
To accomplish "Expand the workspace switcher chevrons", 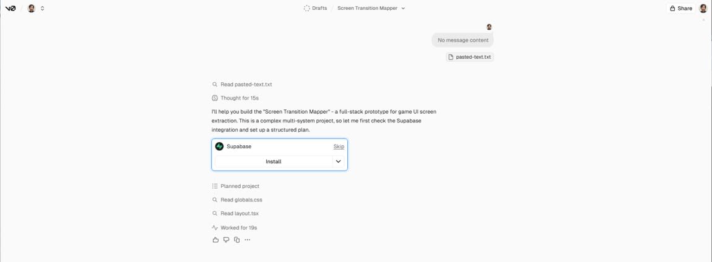I will pyautogui.click(x=42, y=9).
